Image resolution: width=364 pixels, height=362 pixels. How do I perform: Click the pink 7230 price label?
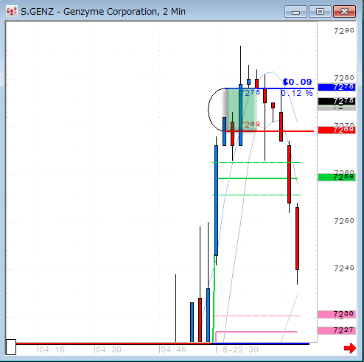[337, 314]
